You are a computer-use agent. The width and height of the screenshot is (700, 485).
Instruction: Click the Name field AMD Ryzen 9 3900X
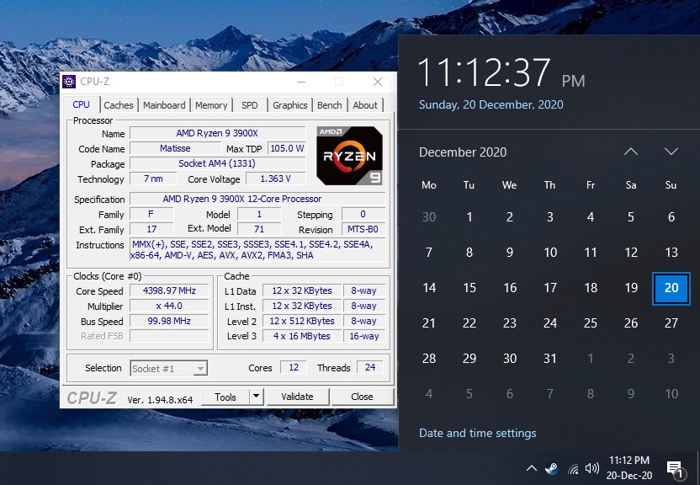[x=217, y=133]
